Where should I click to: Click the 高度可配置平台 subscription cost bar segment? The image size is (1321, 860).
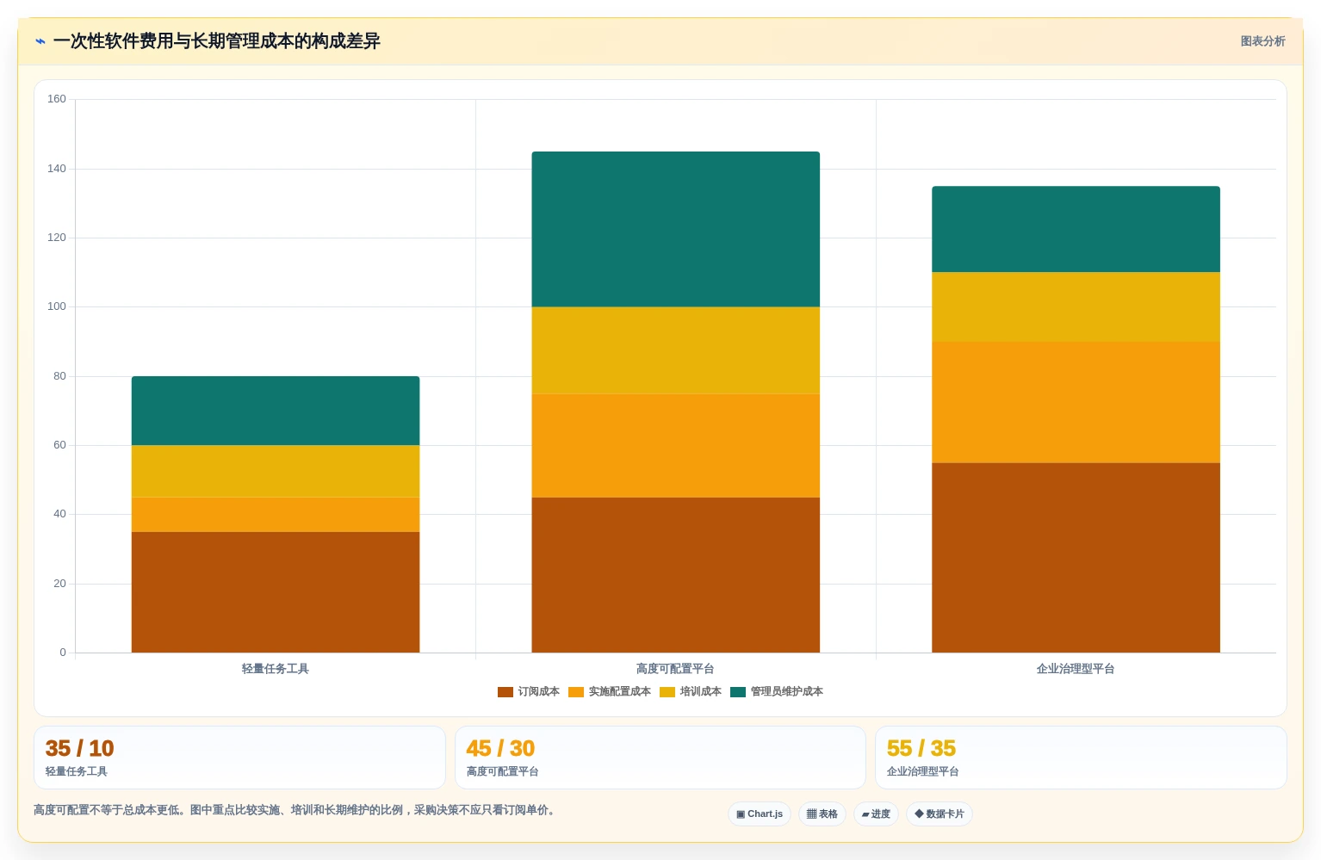tap(676, 575)
